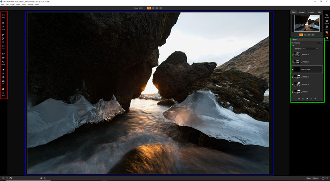Screen dimensions: 330x181
Task: Select the Transform move tool at toolbar top
Action: pos(3,15)
